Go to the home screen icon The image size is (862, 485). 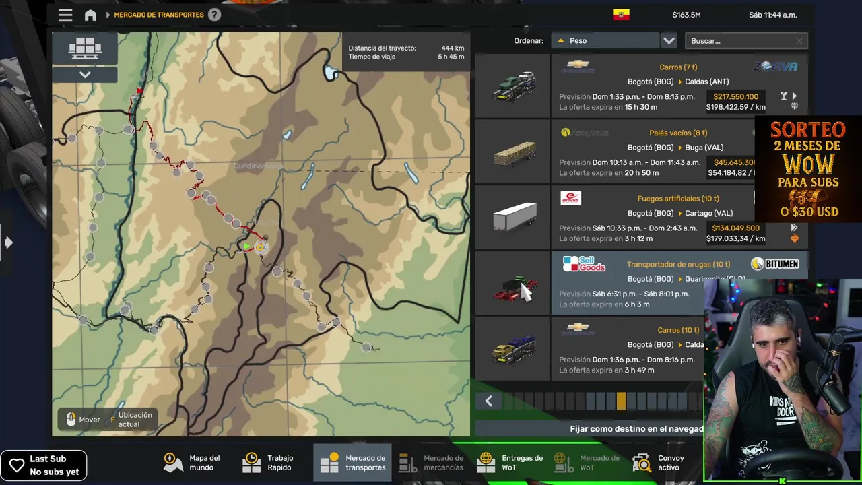[x=90, y=15]
